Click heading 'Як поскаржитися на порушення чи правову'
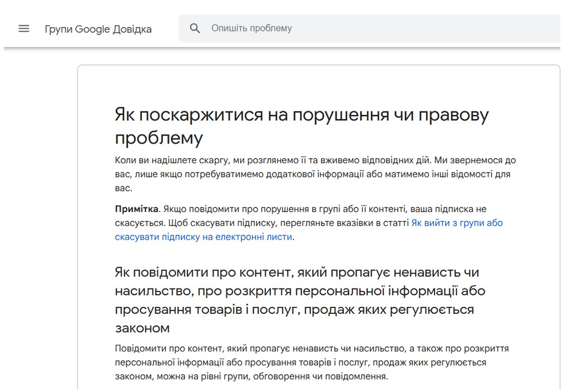 click(x=301, y=115)
